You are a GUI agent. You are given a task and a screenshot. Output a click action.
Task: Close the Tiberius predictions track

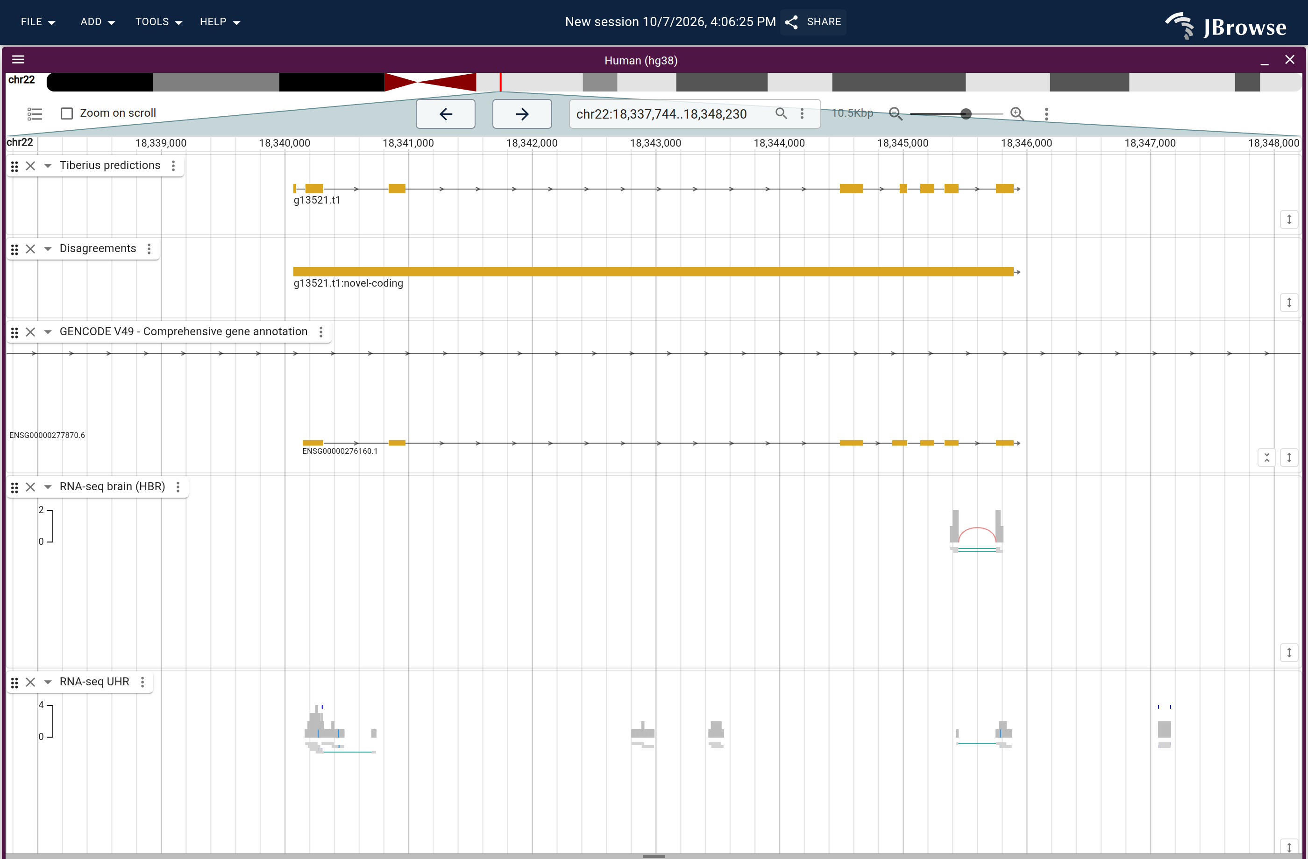(x=31, y=165)
